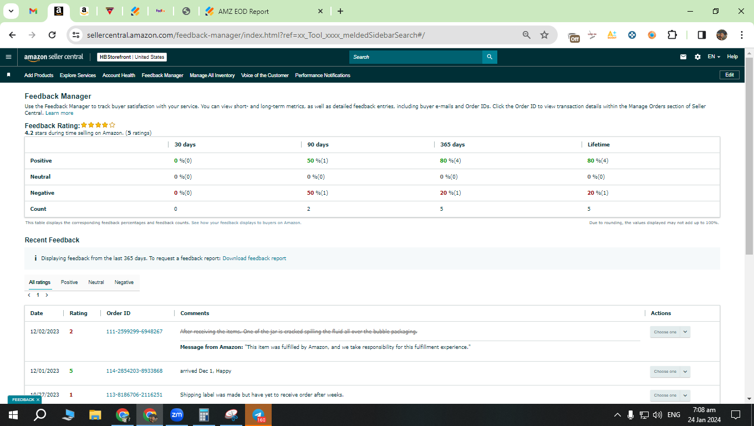Follow the Learn more link
Viewport: 754px width, 426px height.
click(59, 113)
